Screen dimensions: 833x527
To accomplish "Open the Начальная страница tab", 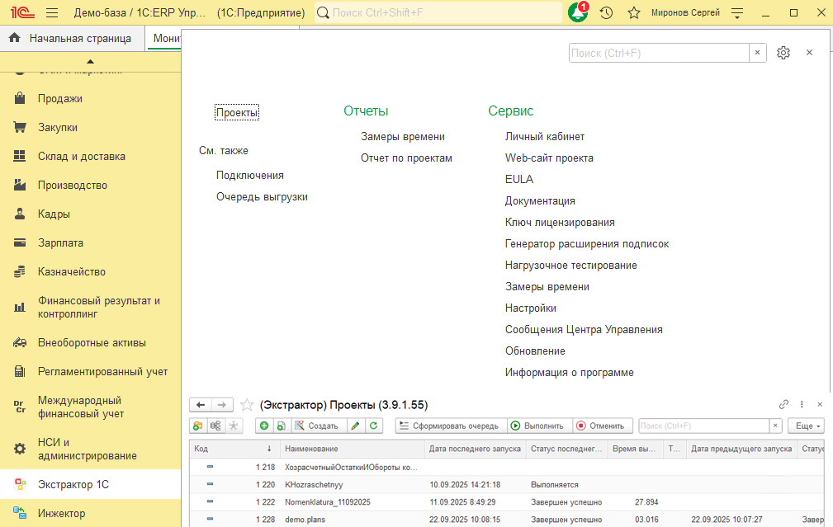I will tap(73, 38).
